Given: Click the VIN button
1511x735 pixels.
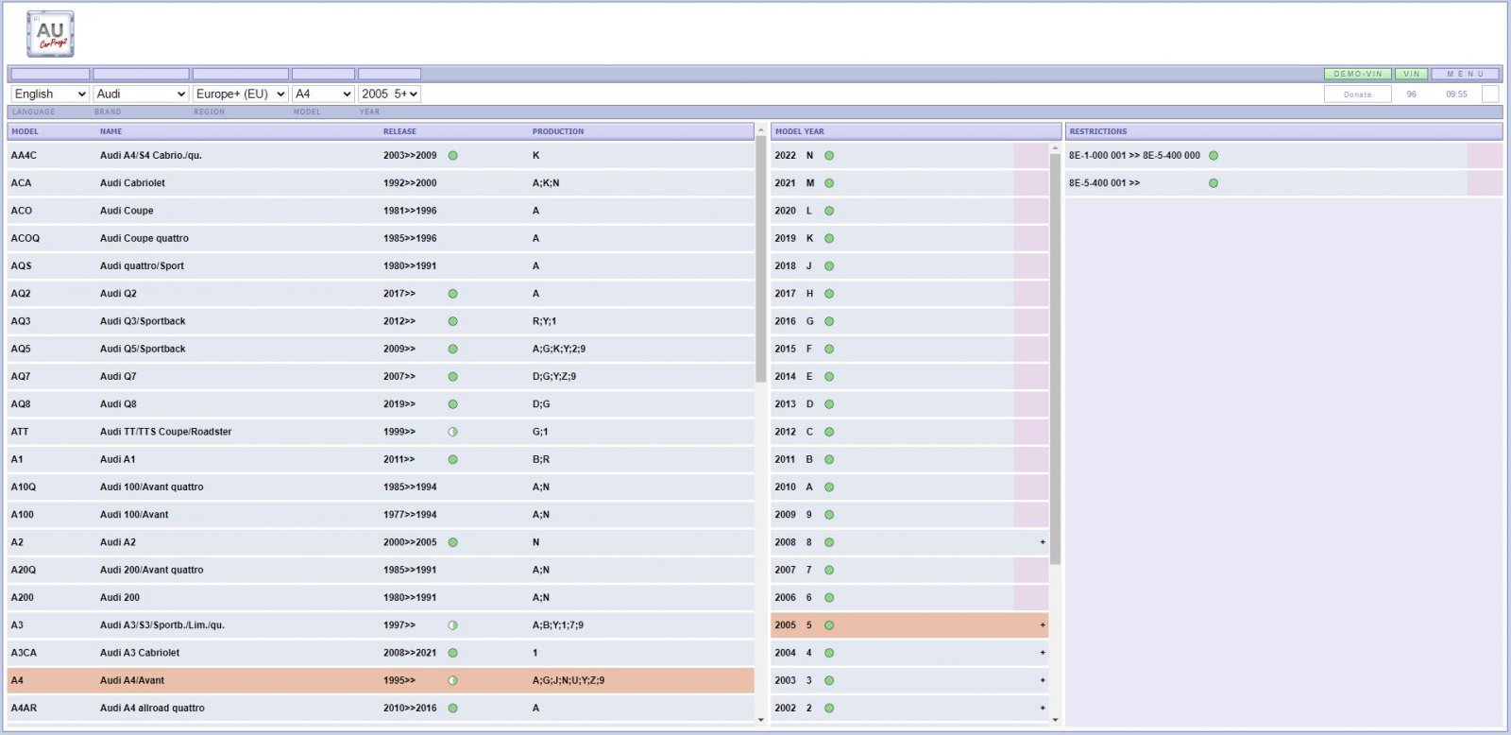Looking at the screenshot, I should point(1412,74).
